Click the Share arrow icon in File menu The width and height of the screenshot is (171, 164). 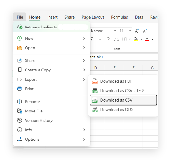pos(19,60)
